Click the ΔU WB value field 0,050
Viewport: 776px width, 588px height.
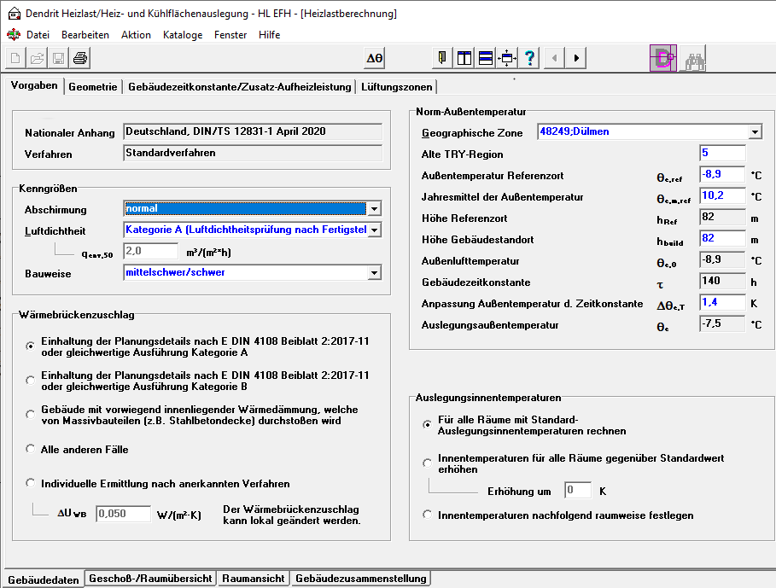pos(123,514)
